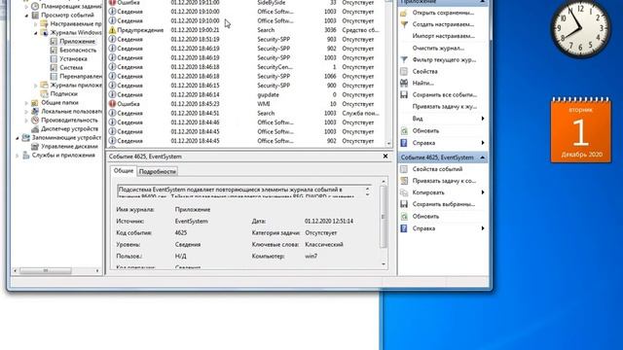This screenshot has width=623, height=350.
Task: Select the Система log in the tree
Action: point(71,67)
